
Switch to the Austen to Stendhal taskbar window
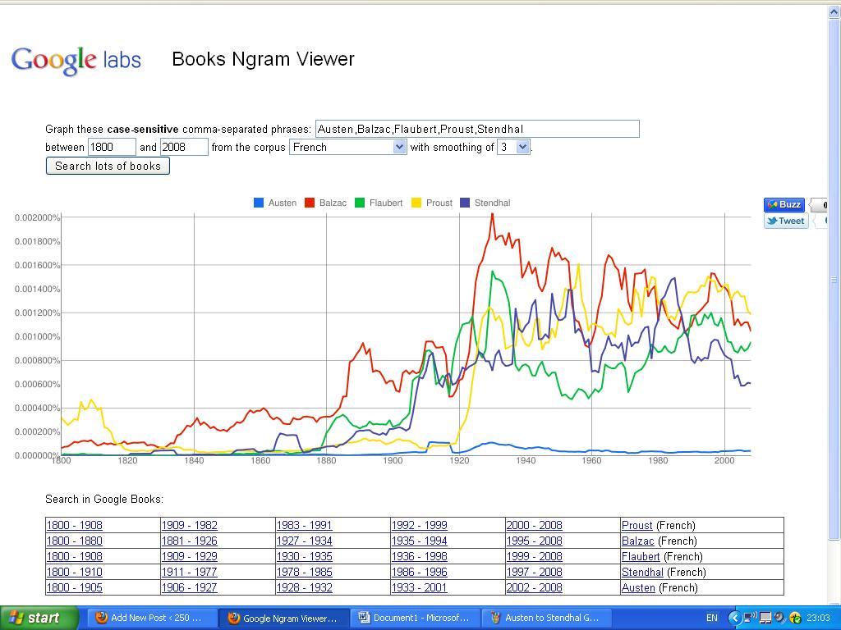[546, 618]
